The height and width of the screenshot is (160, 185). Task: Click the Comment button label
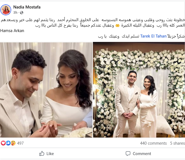point(142,154)
